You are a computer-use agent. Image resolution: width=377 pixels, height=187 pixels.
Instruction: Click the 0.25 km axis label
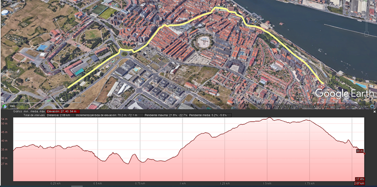tap(55, 184)
